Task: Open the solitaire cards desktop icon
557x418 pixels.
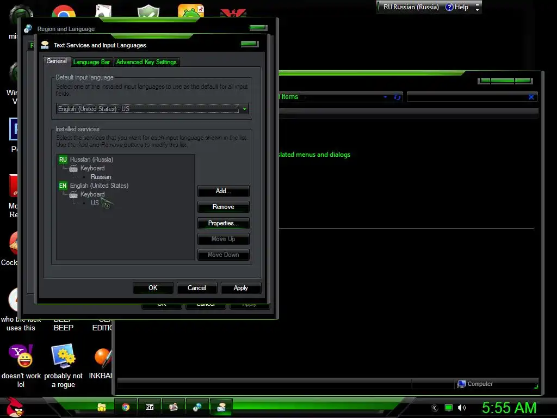Action: point(104,11)
